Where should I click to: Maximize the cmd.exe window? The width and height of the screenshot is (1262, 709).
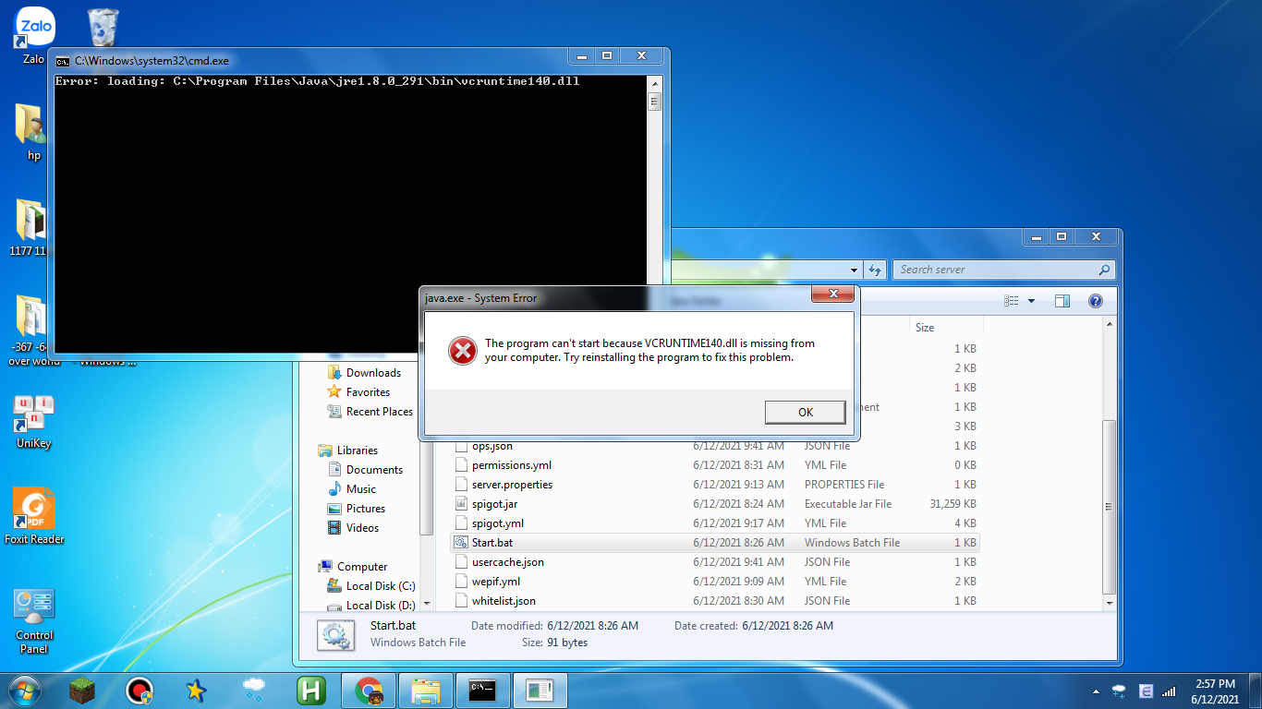[607, 56]
